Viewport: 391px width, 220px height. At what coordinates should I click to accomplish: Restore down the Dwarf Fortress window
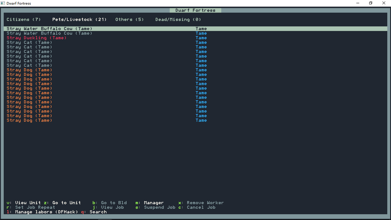coord(371,3)
